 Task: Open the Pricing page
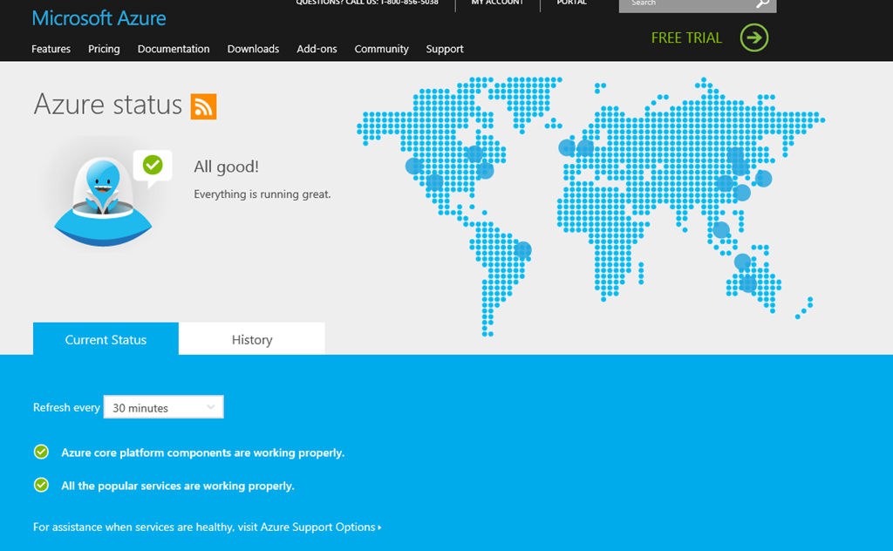[x=104, y=49]
